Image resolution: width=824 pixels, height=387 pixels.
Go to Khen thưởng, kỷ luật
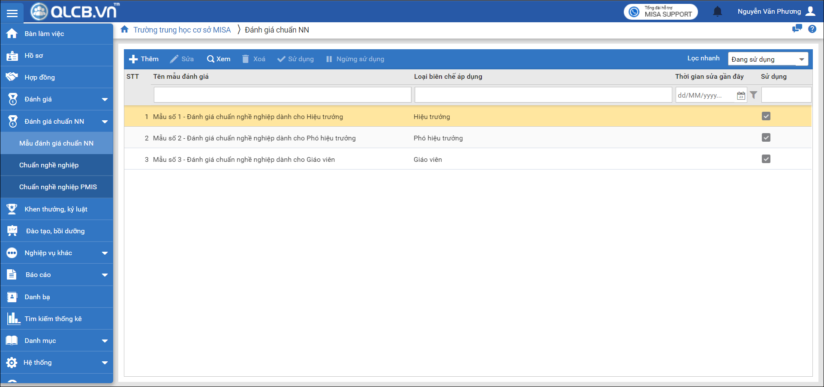[x=56, y=209]
